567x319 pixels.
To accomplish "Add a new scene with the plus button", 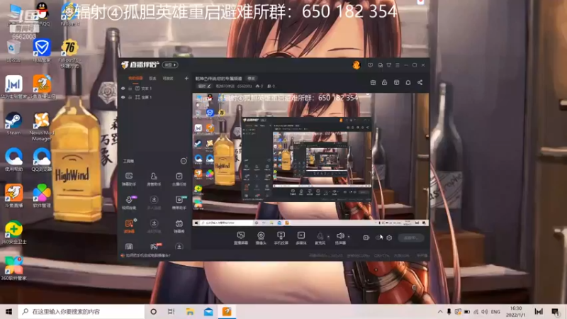I will (x=186, y=79).
